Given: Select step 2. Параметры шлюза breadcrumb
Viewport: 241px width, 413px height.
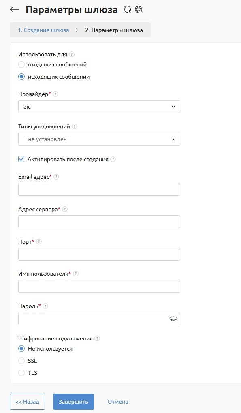Looking at the screenshot, I should pos(114,30).
